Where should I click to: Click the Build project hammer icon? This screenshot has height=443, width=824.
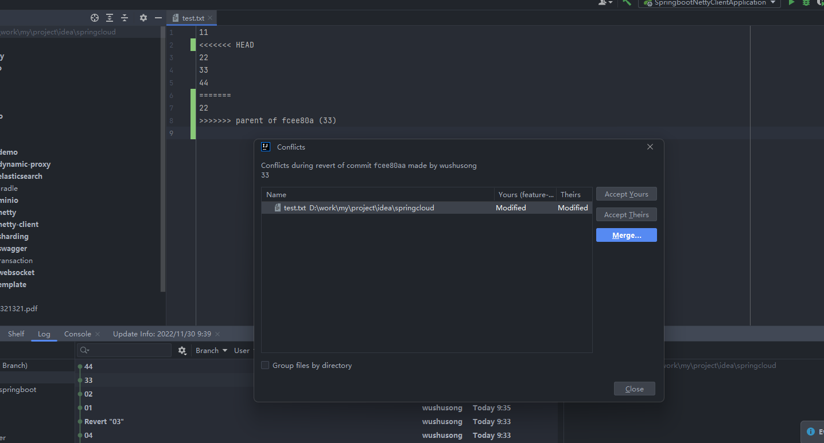point(627,3)
